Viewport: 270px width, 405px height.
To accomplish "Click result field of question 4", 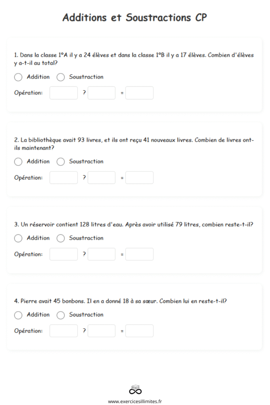I will (x=140, y=331).
